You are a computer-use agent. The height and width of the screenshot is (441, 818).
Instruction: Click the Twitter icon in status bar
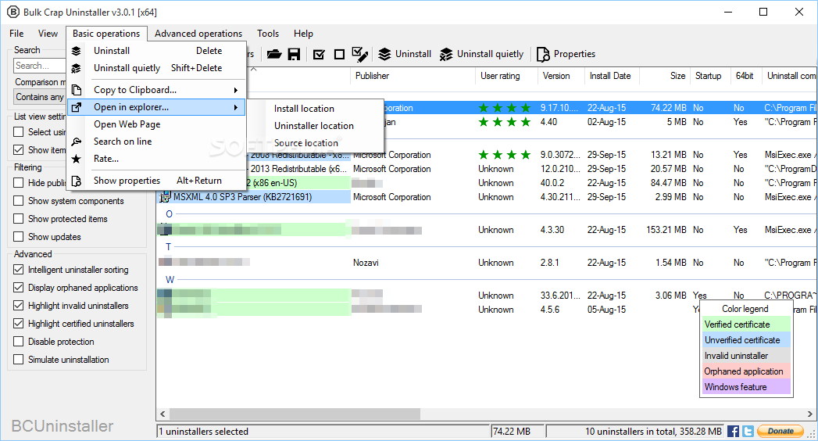click(x=748, y=431)
